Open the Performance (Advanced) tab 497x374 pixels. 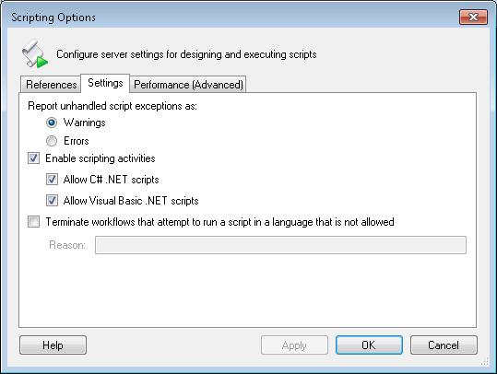pyautogui.click(x=188, y=85)
